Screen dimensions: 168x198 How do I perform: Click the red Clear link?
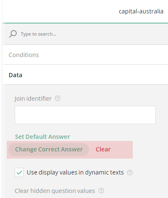(103, 149)
